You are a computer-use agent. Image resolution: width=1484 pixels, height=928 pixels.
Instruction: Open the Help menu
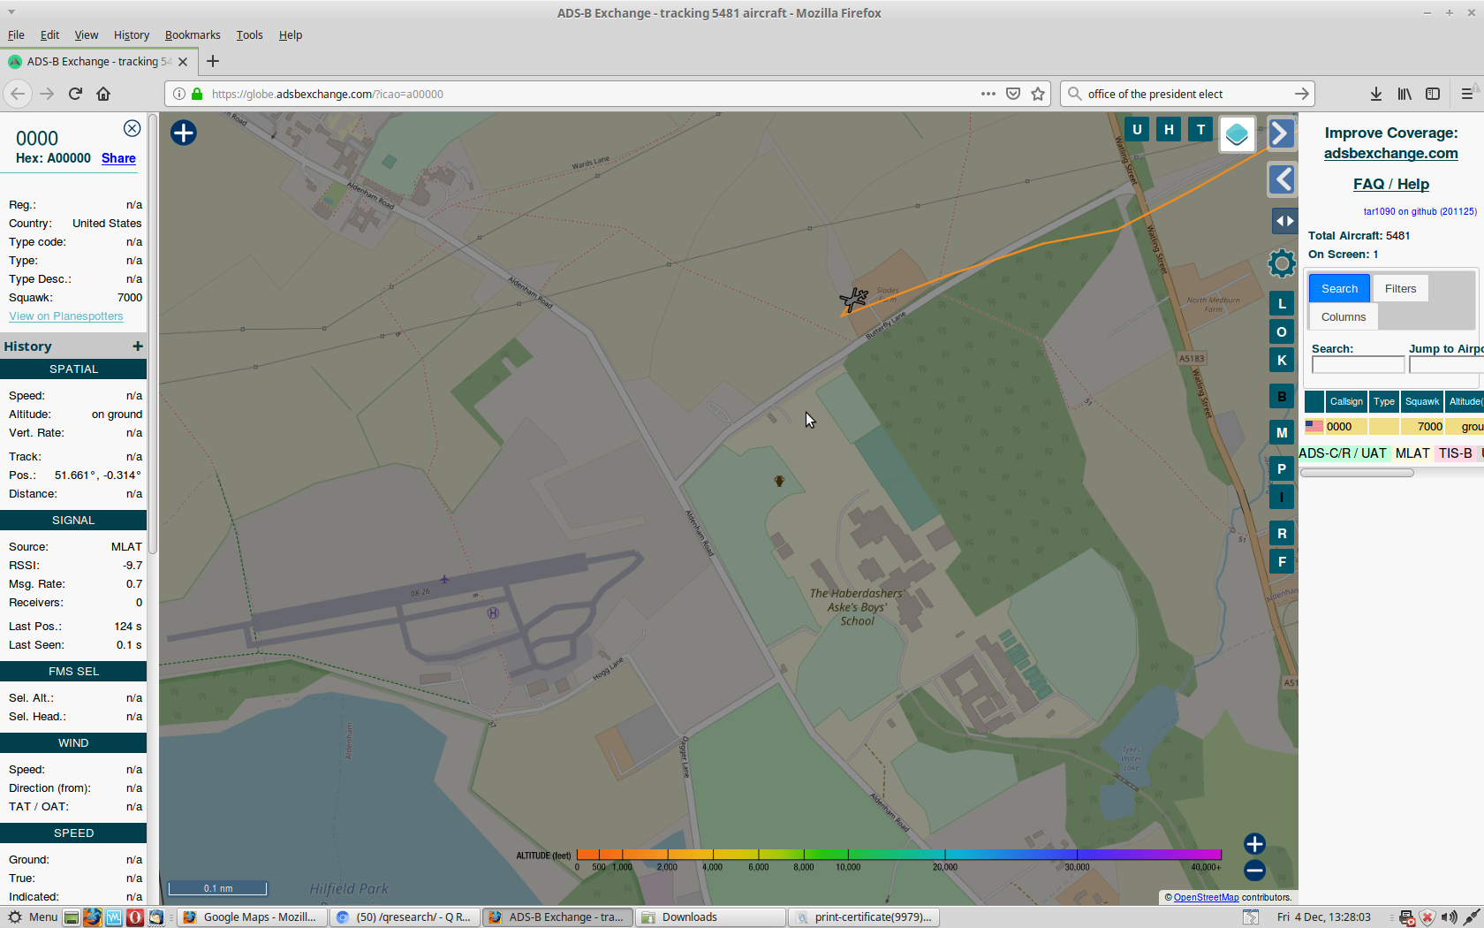click(x=291, y=35)
